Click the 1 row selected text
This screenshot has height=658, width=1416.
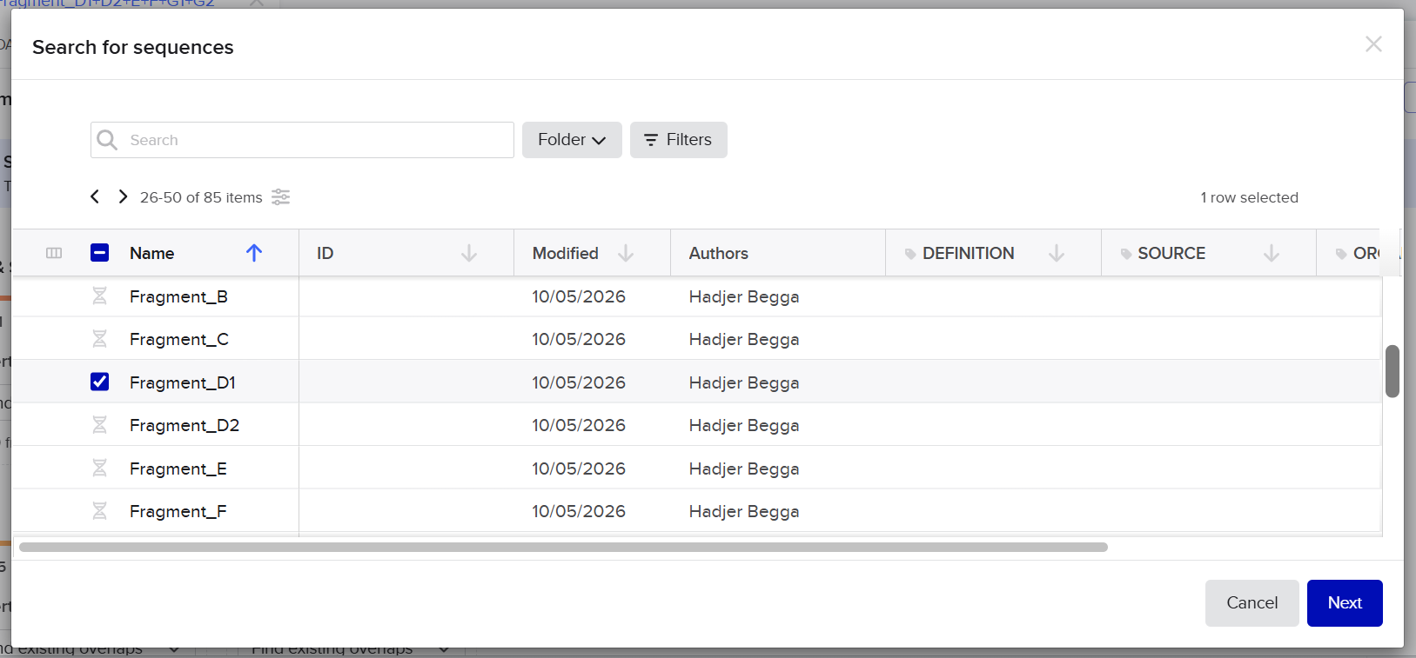pyautogui.click(x=1249, y=197)
